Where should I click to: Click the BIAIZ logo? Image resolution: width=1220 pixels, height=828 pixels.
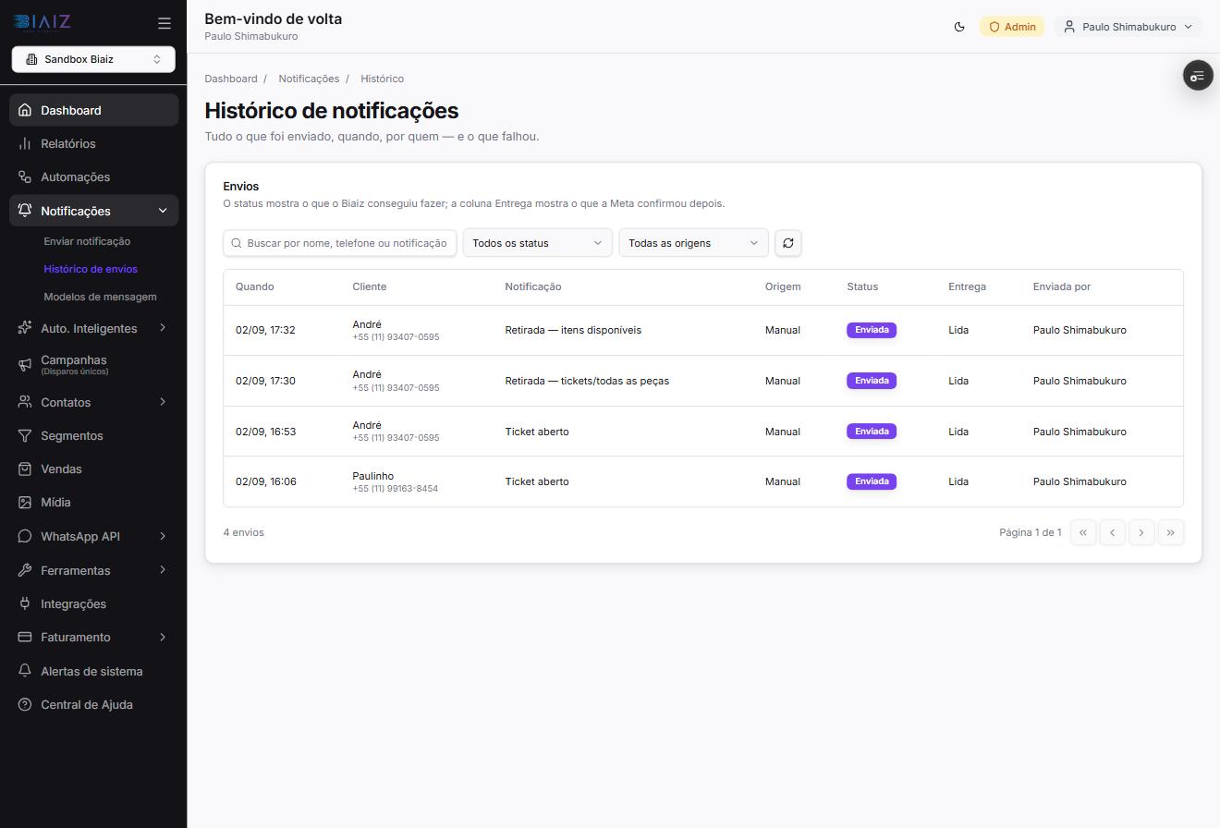(x=43, y=22)
